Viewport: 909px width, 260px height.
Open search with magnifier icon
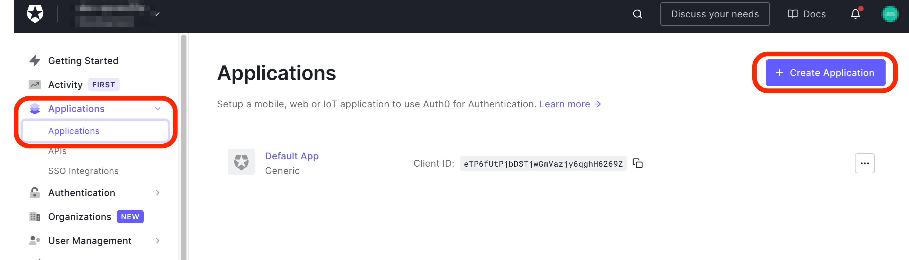pos(637,14)
